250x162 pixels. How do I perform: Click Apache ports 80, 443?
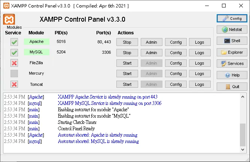point(104,42)
